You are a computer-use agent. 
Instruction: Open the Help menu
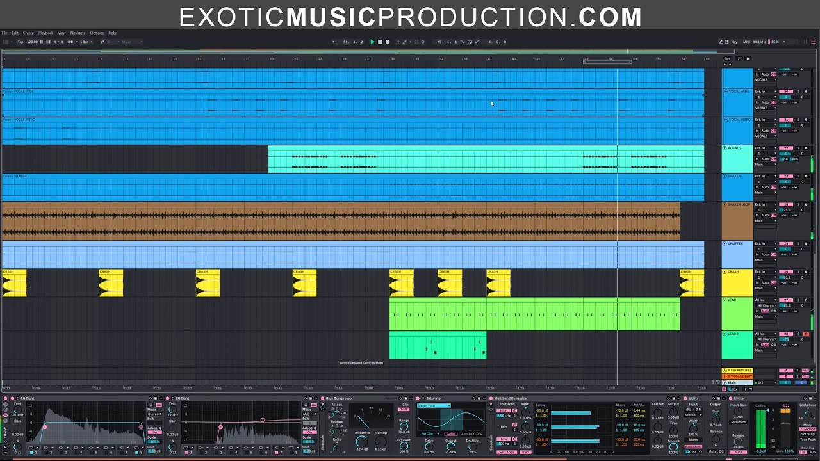coord(112,33)
